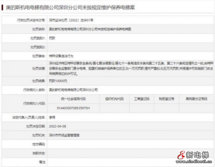Viewport: 215px width, 167px height.
Task: Select credit code 91440300708535975H
Action: click(x=73, y=108)
